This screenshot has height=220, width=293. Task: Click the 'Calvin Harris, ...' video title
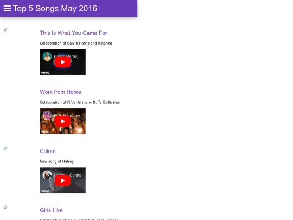tap(68, 56)
